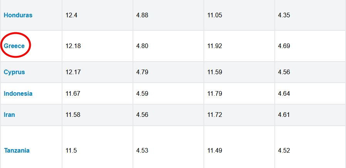Screen dimensions: 346x168
Task: Click the 4.80 cell for Greece
Action: 142,46
